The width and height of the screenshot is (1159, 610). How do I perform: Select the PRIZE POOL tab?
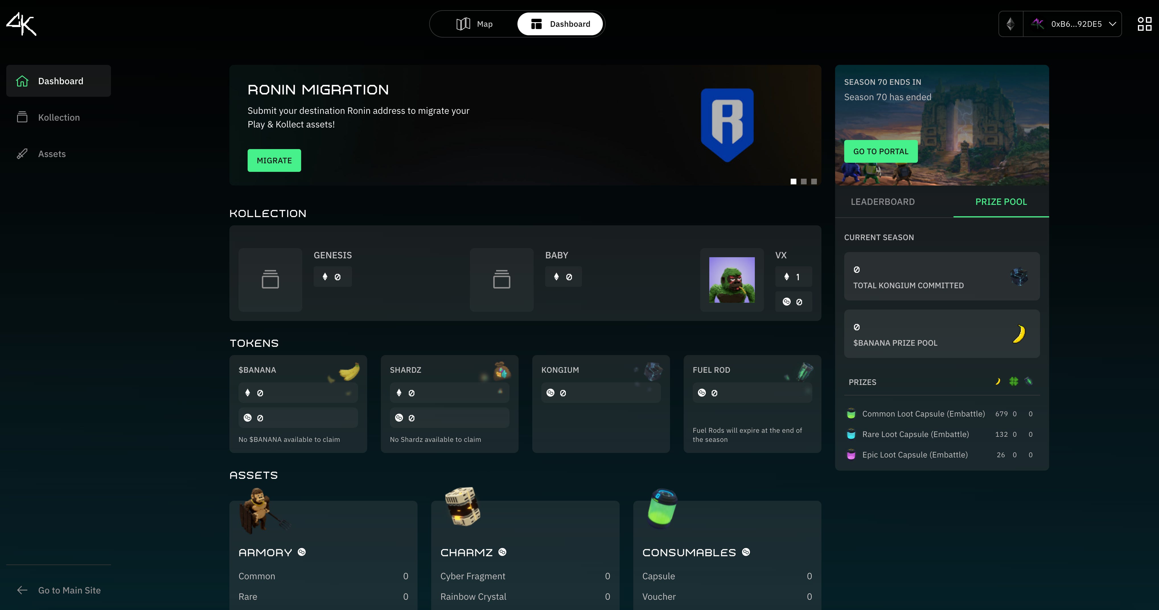coord(1001,201)
